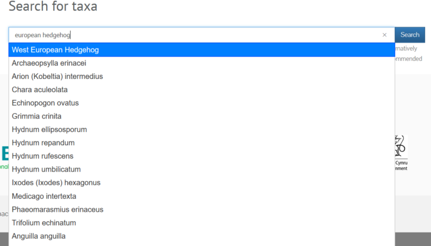The width and height of the screenshot is (431, 246).
Task: Click the Search button
Action: (x=410, y=35)
